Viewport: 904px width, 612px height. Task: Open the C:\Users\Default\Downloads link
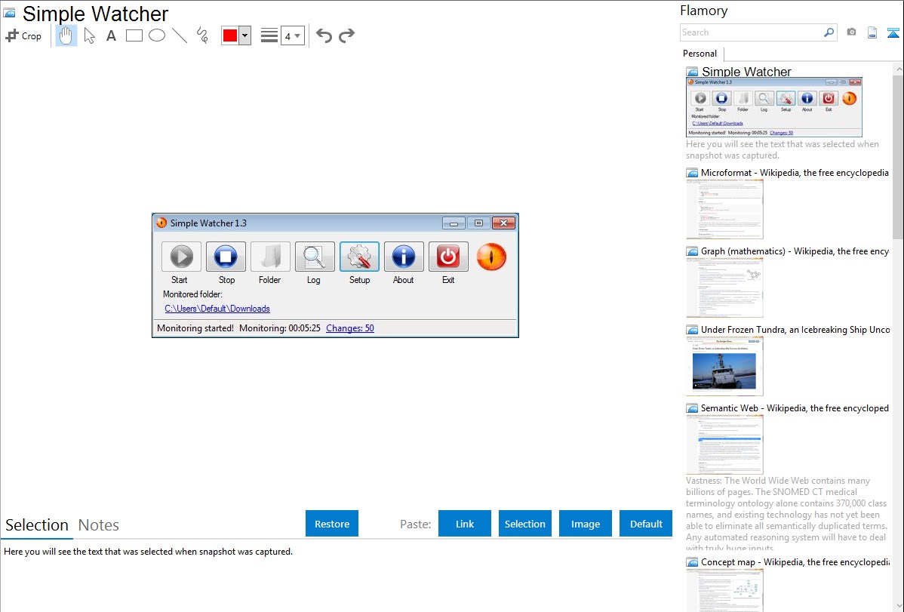pyautogui.click(x=217, y=309)
